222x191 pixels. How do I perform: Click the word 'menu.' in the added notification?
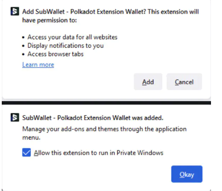[31, 138]
